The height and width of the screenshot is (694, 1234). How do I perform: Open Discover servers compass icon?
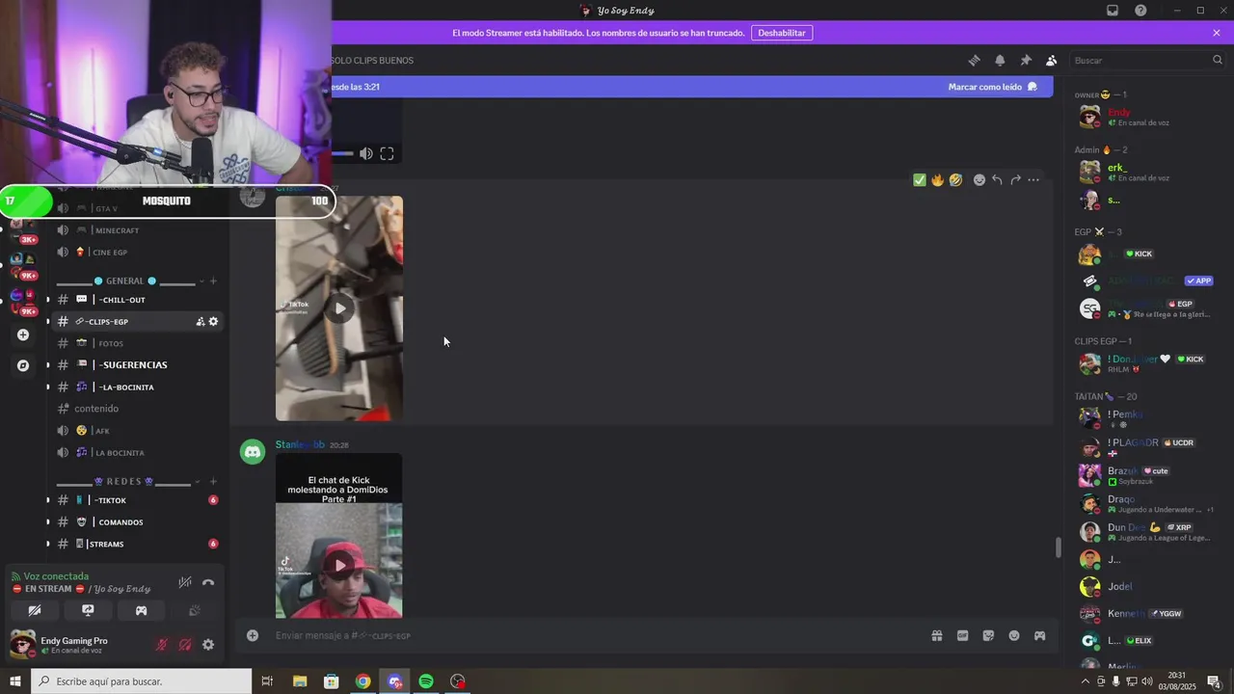click(23, 365)
